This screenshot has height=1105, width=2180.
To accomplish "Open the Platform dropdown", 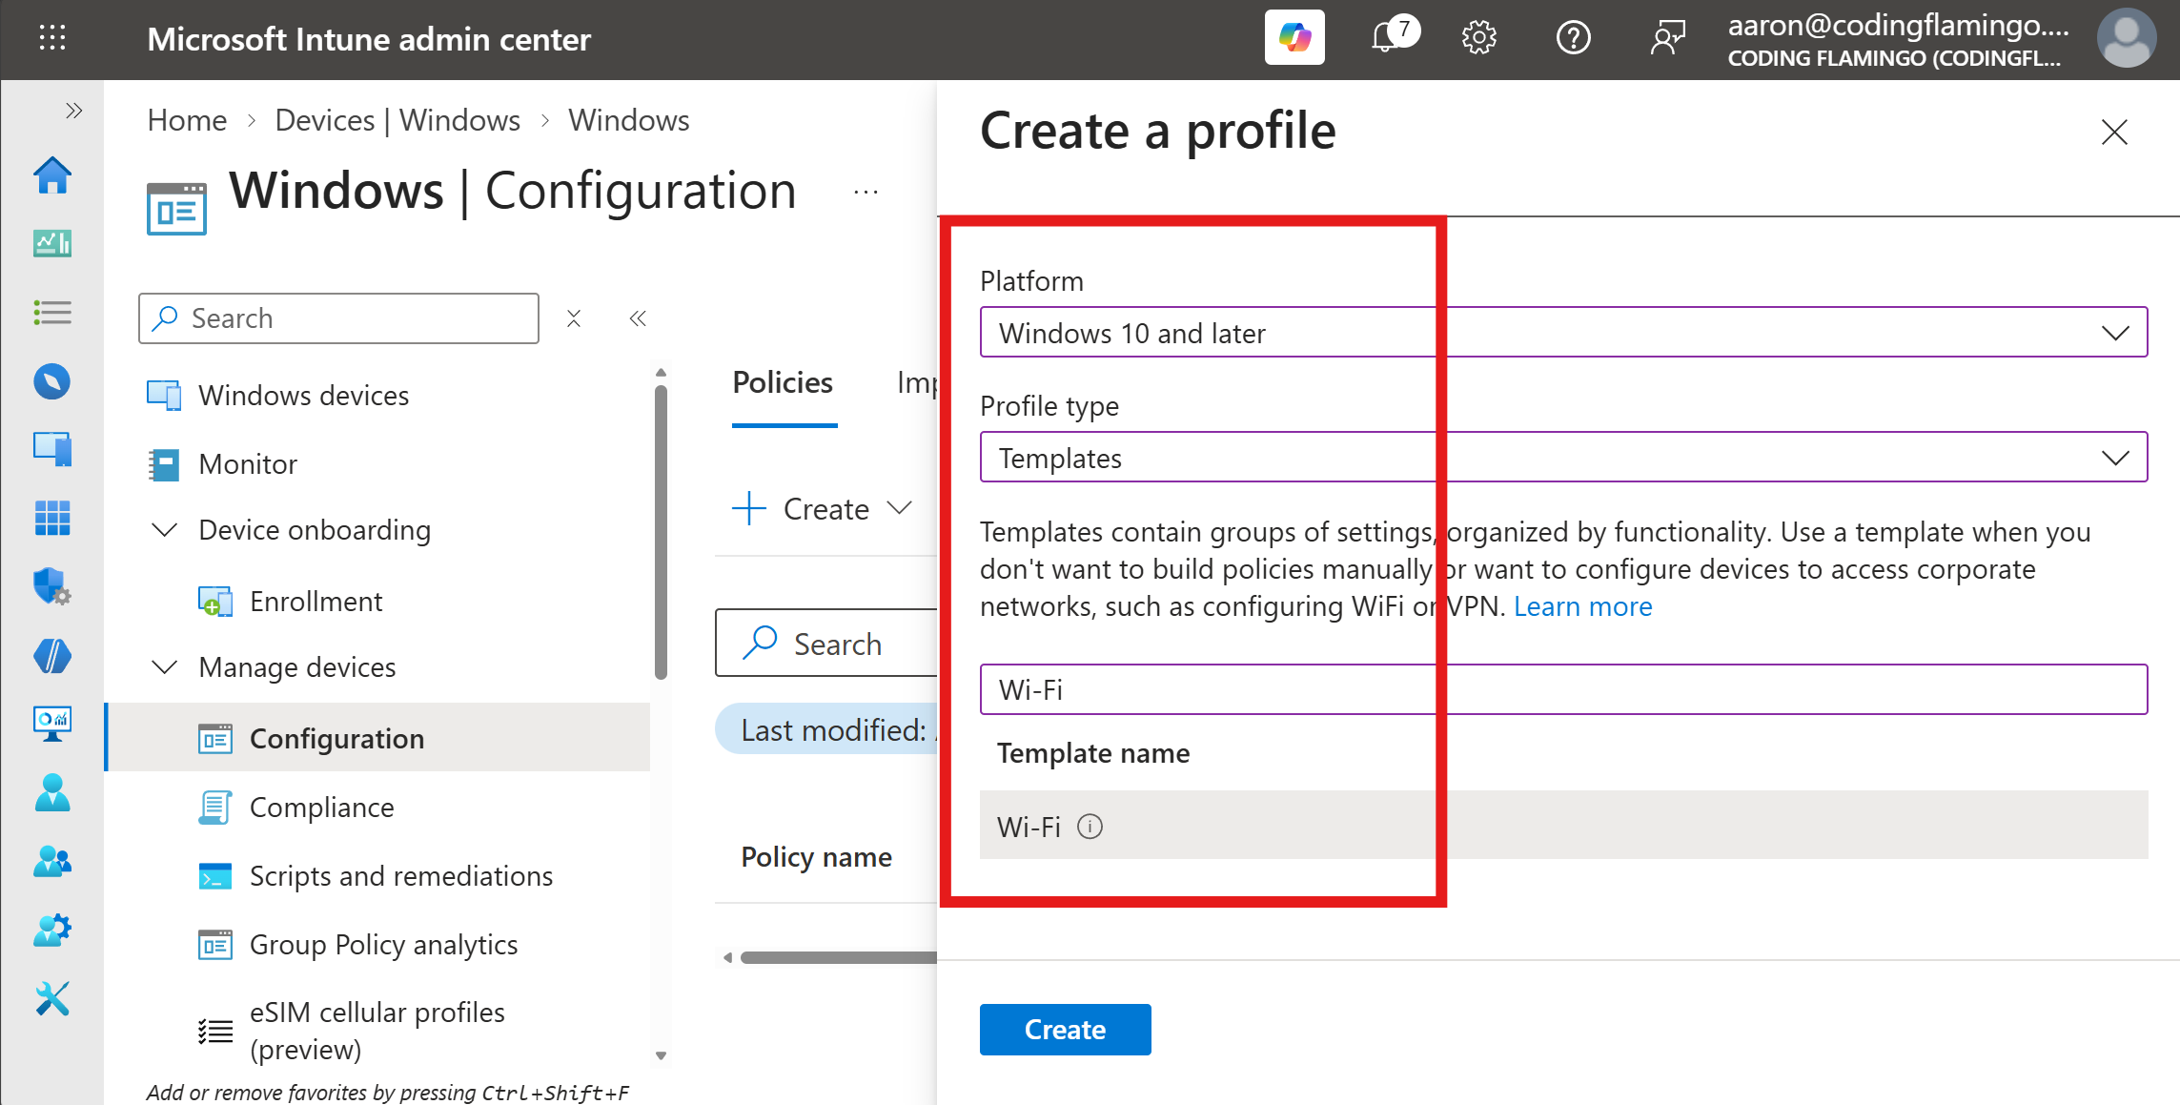I will coord(1563,333).
